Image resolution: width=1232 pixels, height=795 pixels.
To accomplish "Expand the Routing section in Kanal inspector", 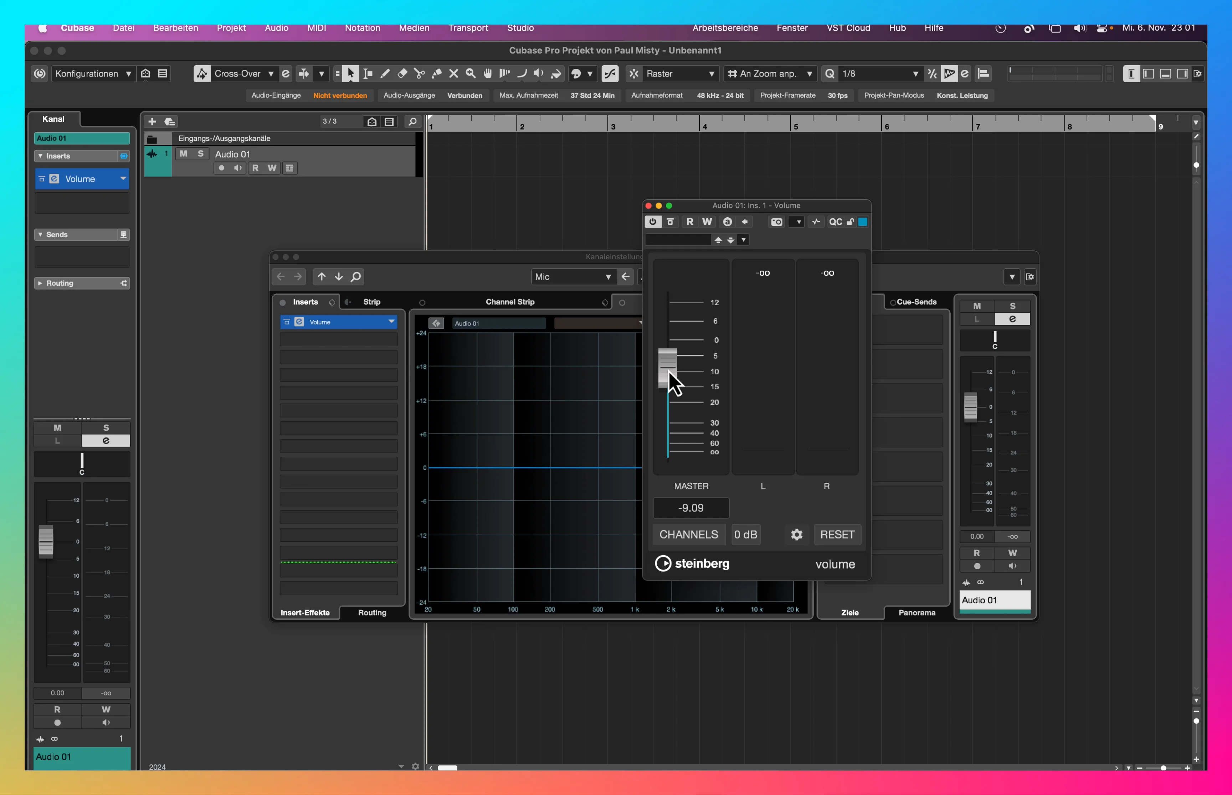I will (40, 284).
